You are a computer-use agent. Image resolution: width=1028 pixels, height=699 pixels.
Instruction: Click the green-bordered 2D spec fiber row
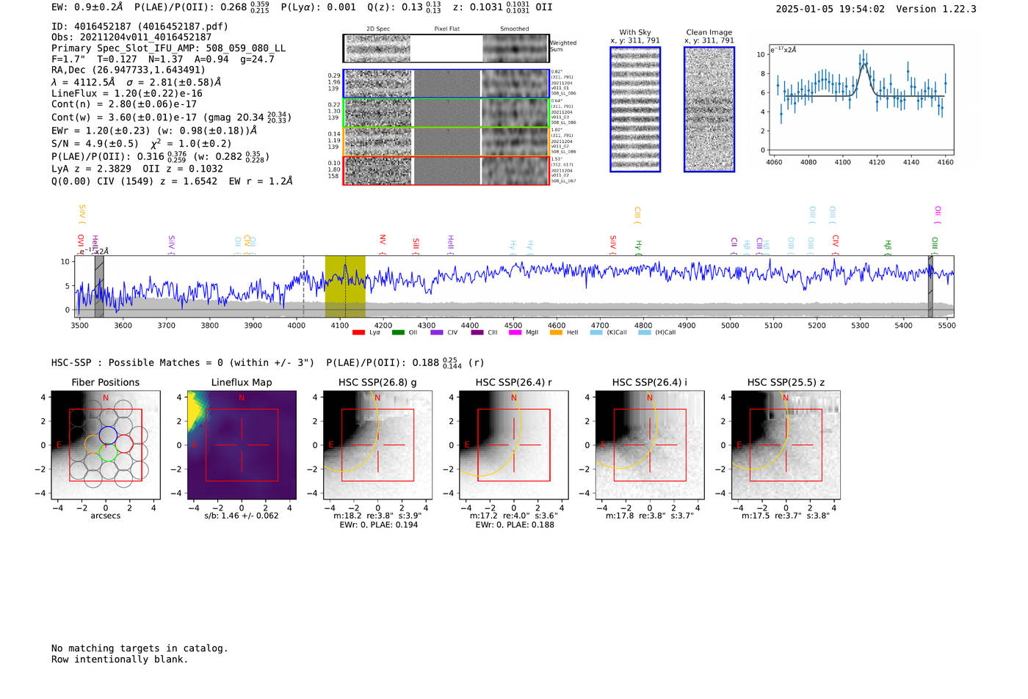[446, 113]
